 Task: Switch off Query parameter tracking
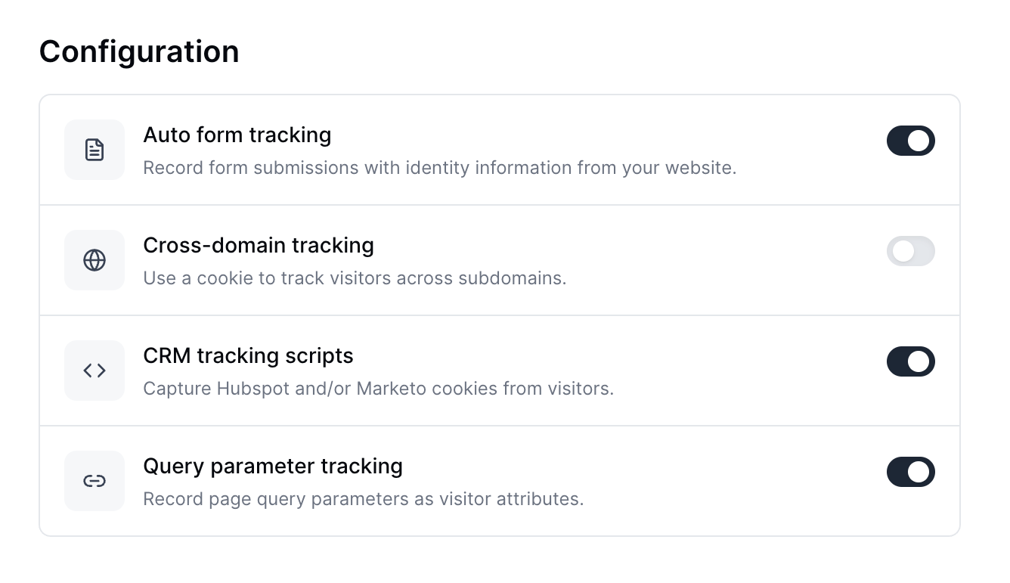pos(910,472)
